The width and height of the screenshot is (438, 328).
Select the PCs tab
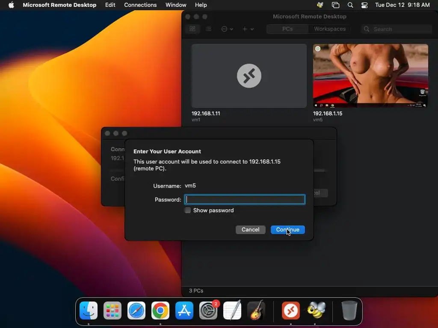(287, 29)
